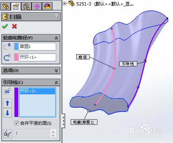Click the guide curves selection icon

pyautogui.click(x=7, y=91)
